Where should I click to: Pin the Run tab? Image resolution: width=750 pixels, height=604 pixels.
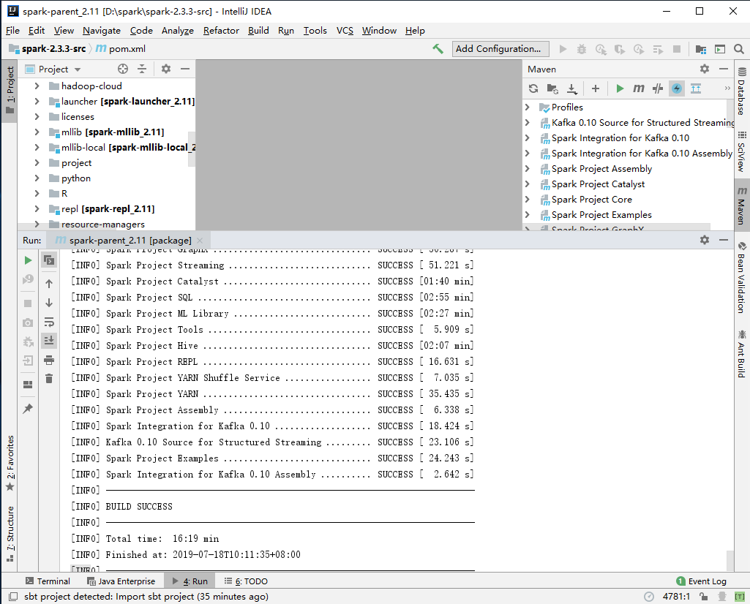pyautogui.click(x=27, y=408)
